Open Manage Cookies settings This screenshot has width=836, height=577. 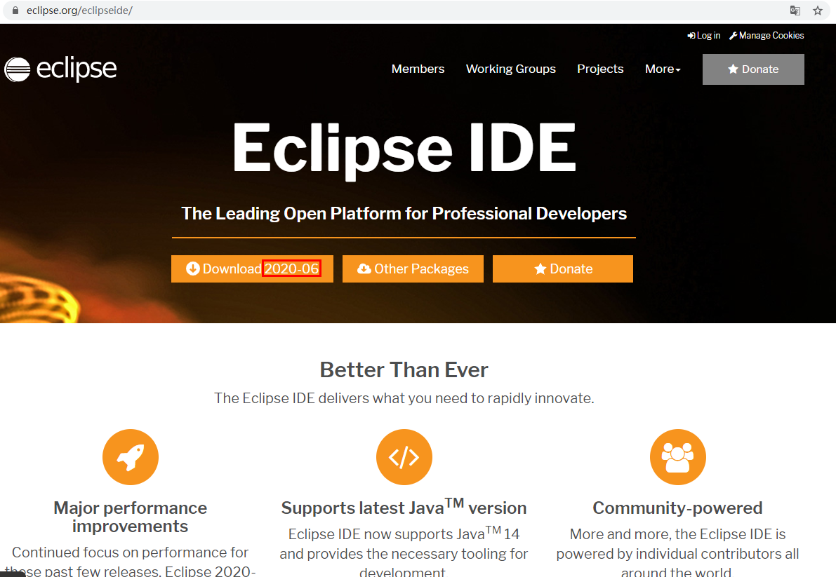[x=767, y=35]
